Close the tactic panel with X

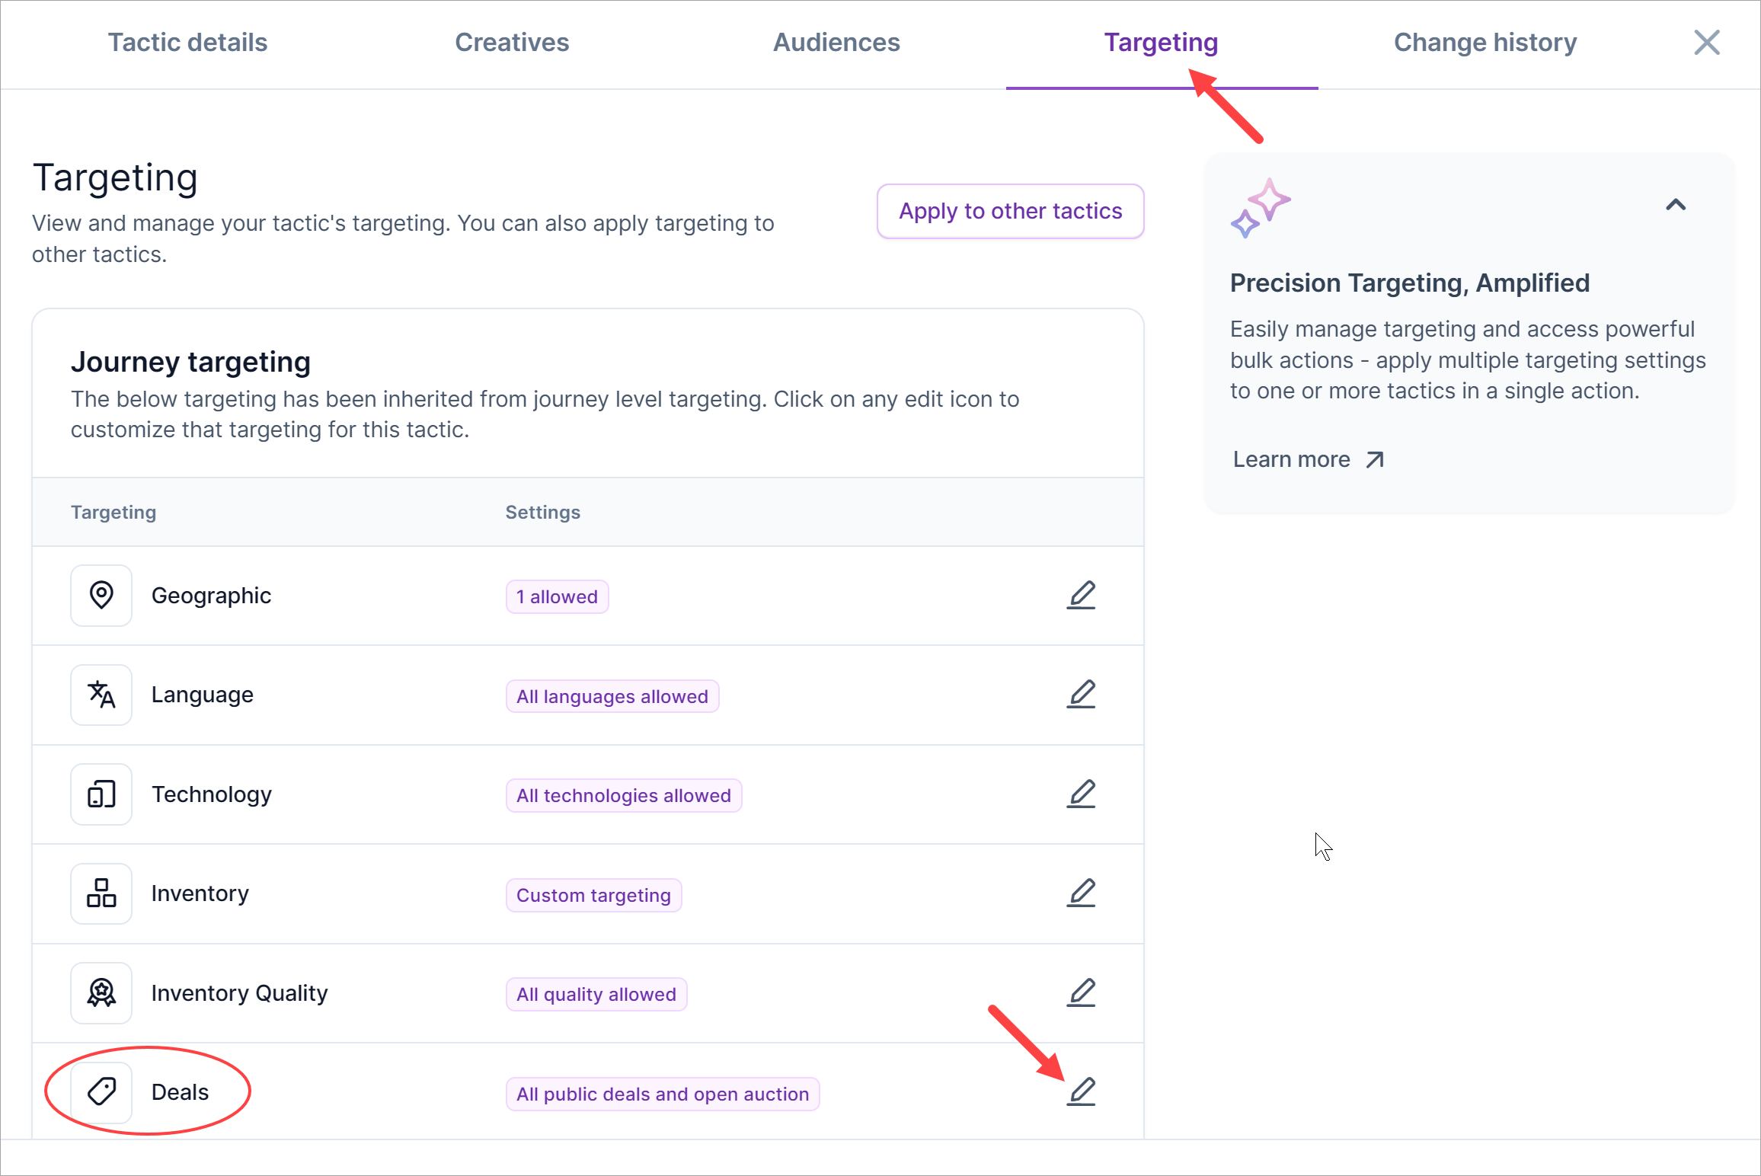coord(1707,43)
